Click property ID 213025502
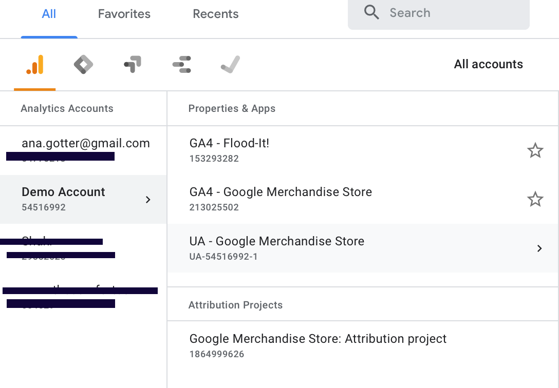Image resolution: width=559 pixels, height=388 pixels. click(x=214, y=207)
